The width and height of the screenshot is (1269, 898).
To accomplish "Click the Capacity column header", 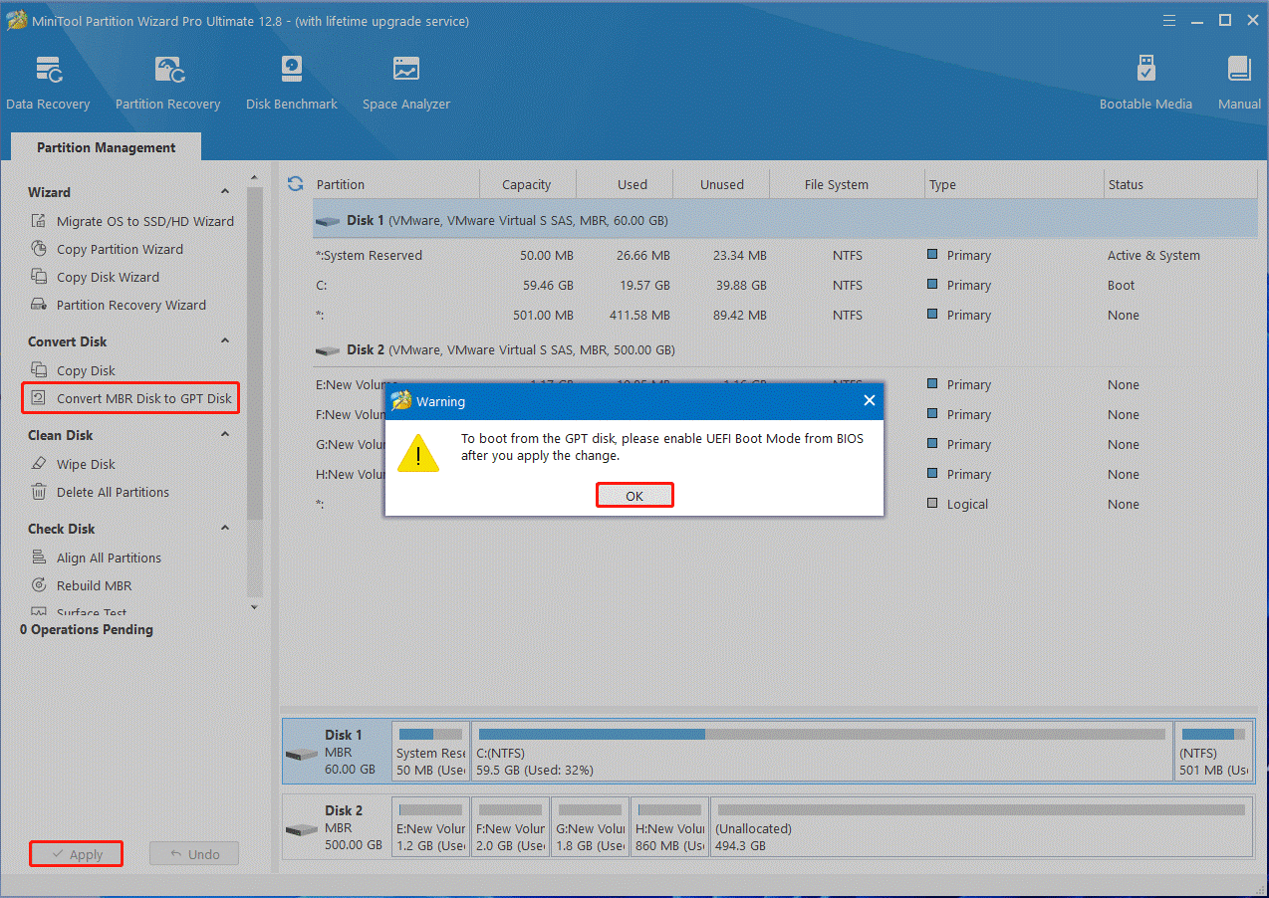I will coord(527,184).
